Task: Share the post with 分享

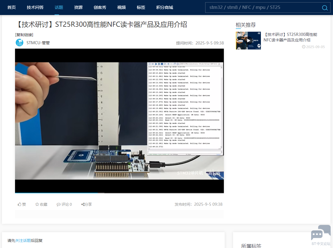Action: [86, 204]
